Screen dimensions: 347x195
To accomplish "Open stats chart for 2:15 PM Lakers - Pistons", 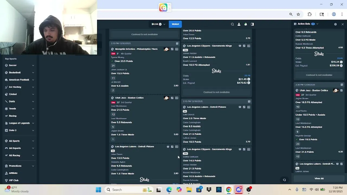I will tap(244, 107).
